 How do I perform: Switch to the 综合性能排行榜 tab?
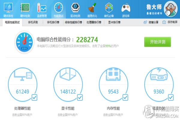pyautogui.click(x=73, y=22)
